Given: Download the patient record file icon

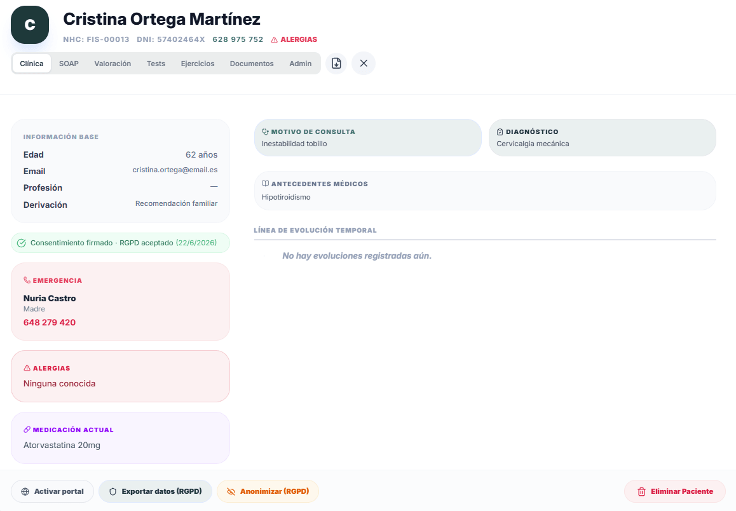Looking at the screenshot, I should (x=337, y=64).
